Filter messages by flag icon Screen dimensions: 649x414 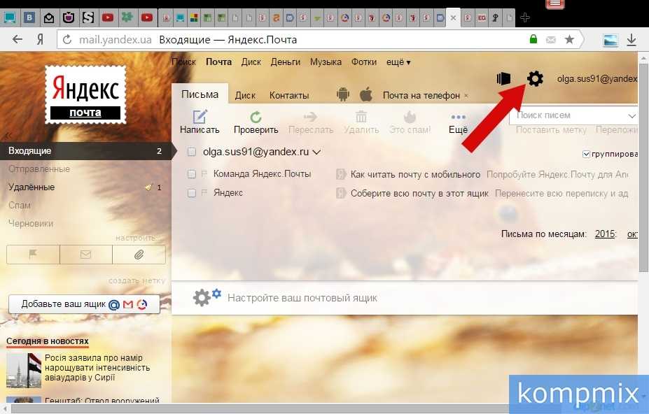point(33,255)
